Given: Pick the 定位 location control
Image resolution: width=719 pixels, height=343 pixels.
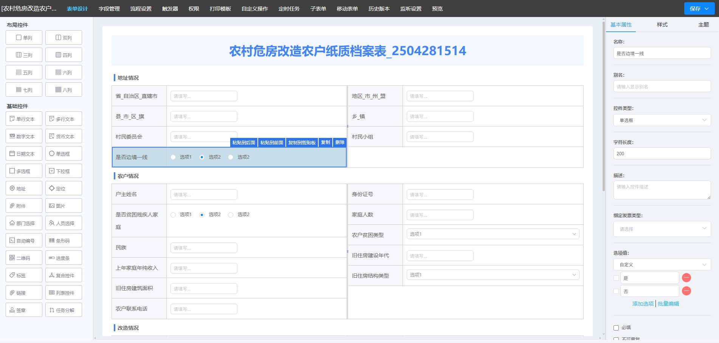Looking at the screenshot, I should [x=64, y=188].
